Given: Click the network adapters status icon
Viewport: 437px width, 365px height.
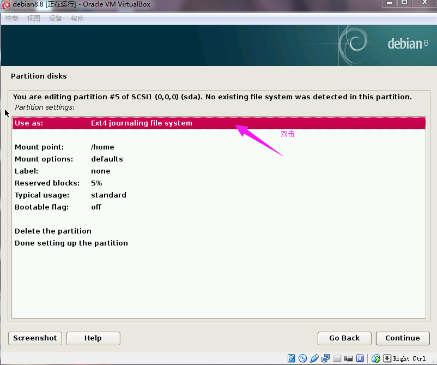Looking at the screenshot, I should click(325, 358).
